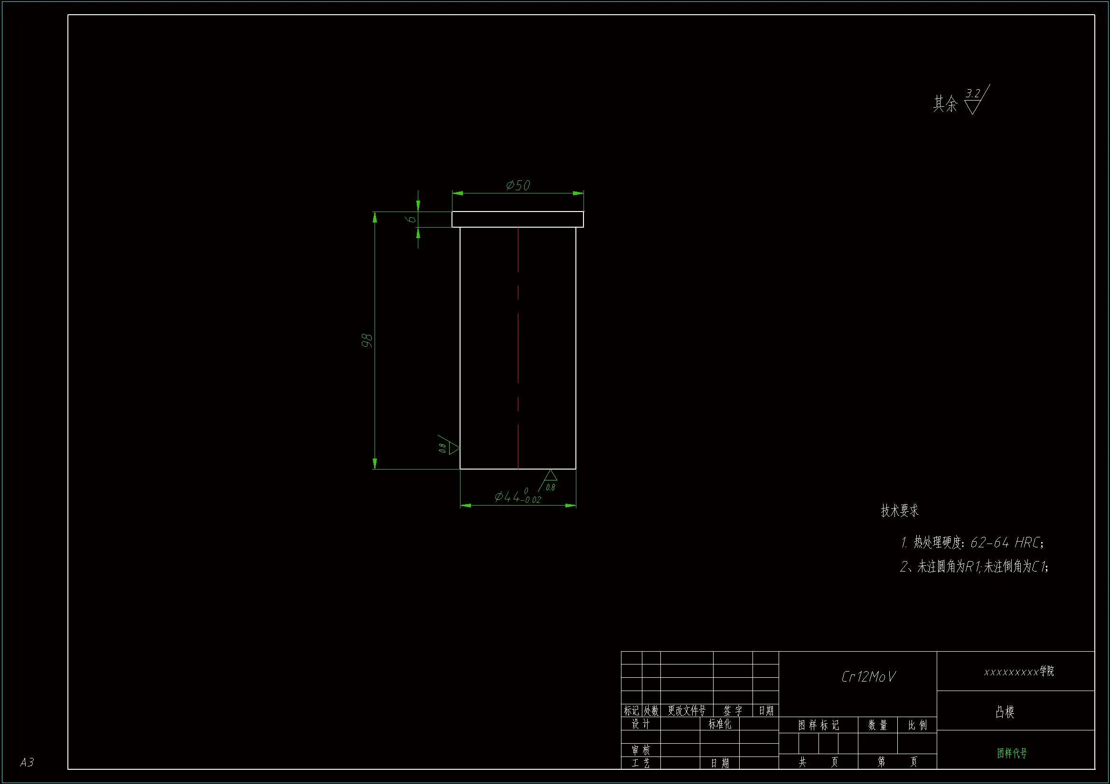Select the 比例 scale cell label
The height and width of the screenshot is (784, 1110).
coord(917,725)
